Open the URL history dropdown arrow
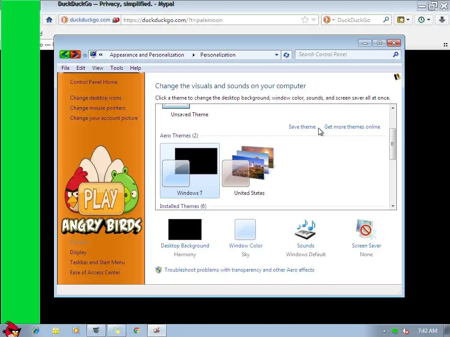The width and height of the screenshot is (450, 337). click(314, 20)
